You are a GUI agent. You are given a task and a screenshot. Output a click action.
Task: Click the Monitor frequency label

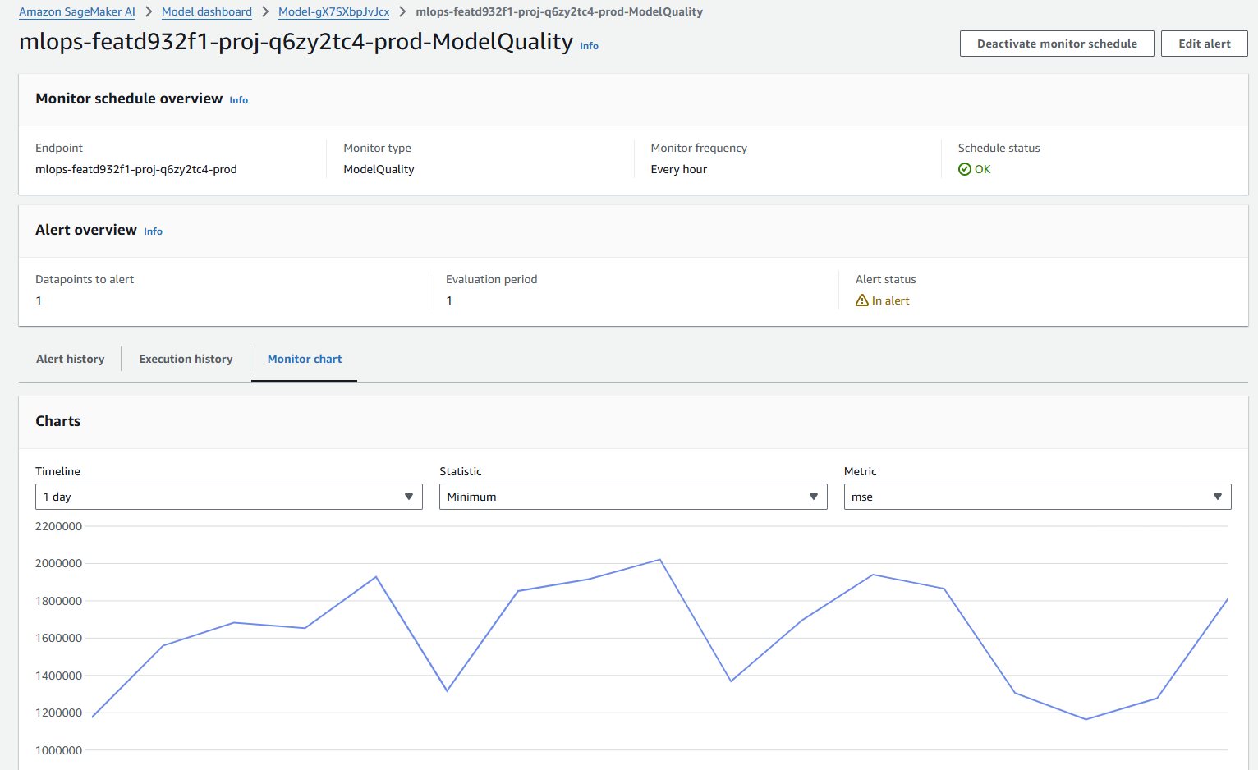point(699,148)
